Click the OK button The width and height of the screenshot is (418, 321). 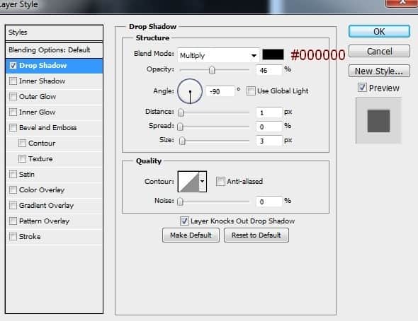click(x=379, y=31)
